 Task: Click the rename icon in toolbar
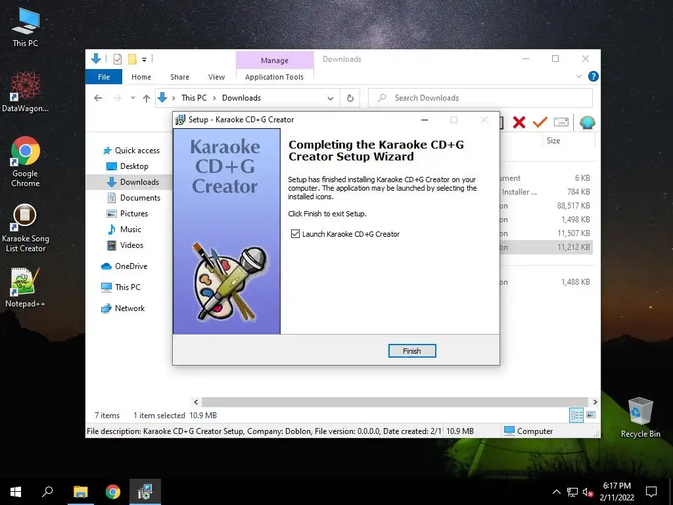(561, 122)
